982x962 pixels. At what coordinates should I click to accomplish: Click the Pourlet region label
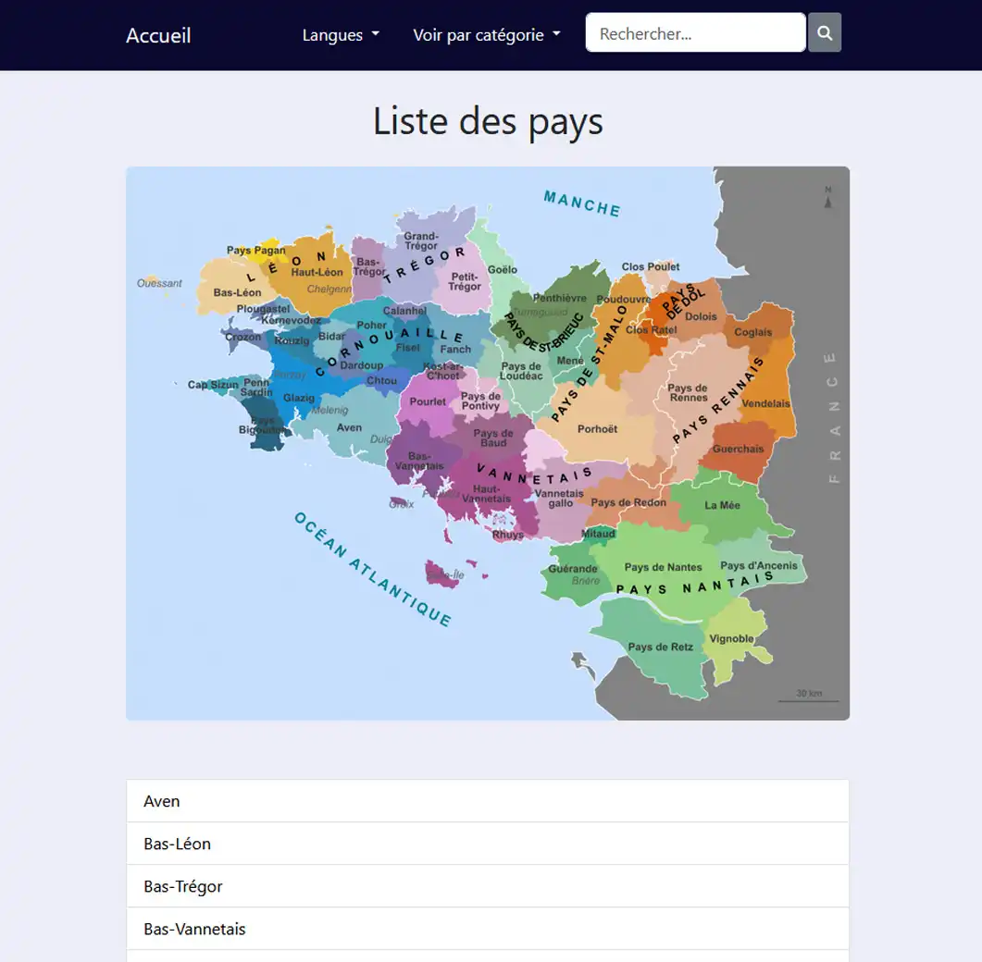click(x=427, y=401)
